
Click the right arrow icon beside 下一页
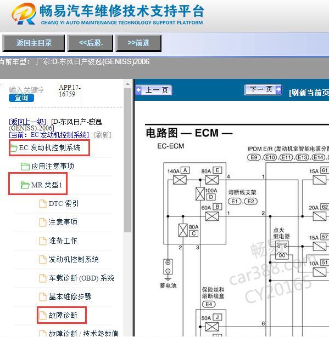click(x=278, y=89)
